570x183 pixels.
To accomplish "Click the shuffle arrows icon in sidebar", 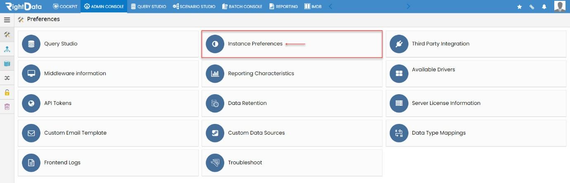I will point(7,78).
